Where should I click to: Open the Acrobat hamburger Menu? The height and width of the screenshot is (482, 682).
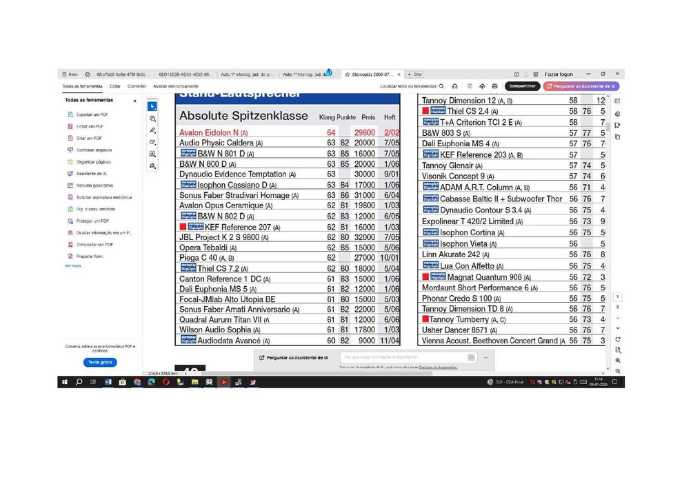click(x=70, y=74)
